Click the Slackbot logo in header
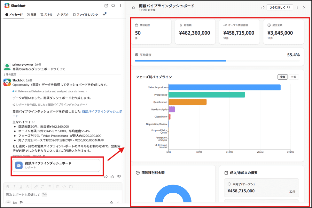The image size is (312, 208). click(x=7, y=6)
